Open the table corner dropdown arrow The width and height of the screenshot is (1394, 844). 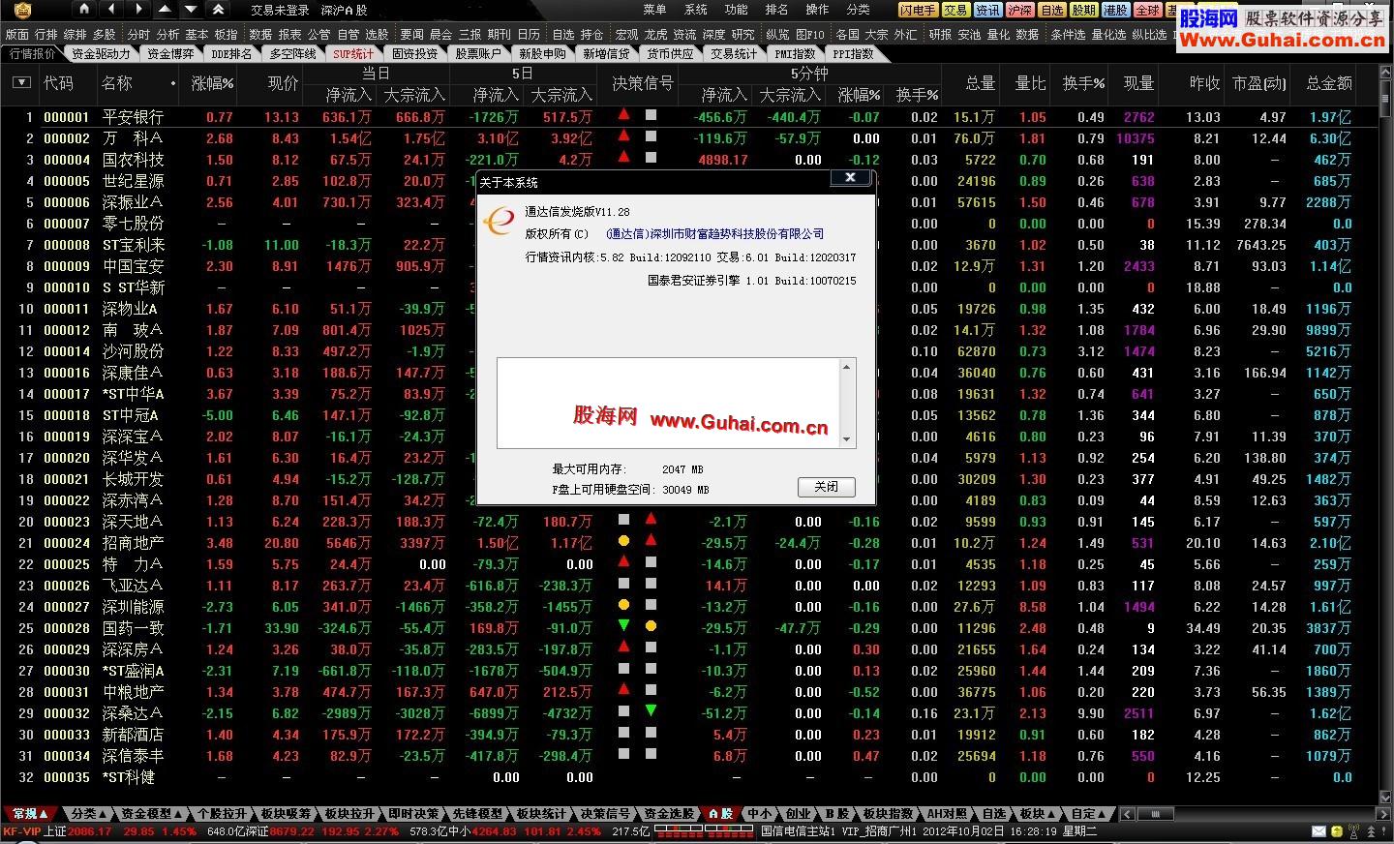(x=21, y=83)
